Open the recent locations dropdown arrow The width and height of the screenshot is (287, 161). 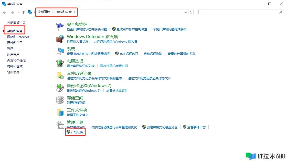pos(18,12)
